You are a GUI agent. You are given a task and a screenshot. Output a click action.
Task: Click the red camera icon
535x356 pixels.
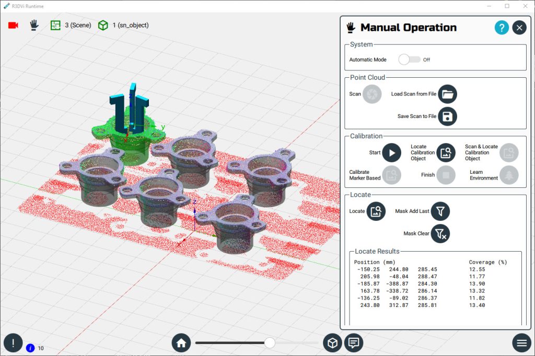coord(13,25)
